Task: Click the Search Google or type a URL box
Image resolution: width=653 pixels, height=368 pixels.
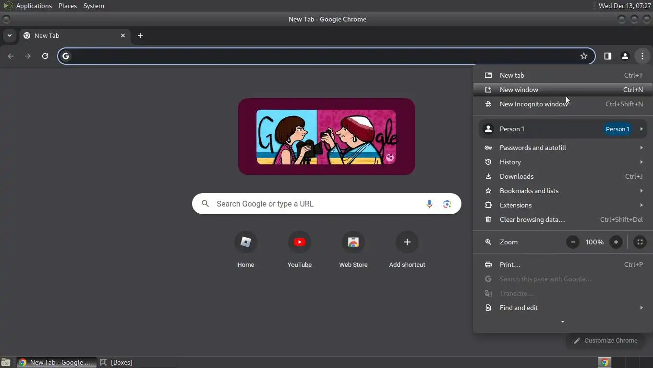Action: tap(326, 204)
